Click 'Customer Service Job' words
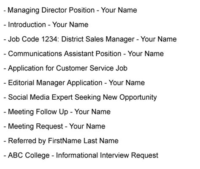 pyautogui.click(x=92, y=68)
